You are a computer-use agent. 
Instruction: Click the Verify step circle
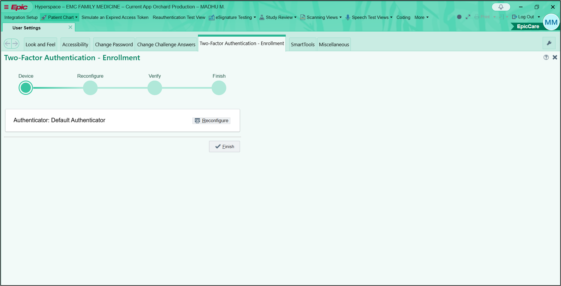(155, 88)
